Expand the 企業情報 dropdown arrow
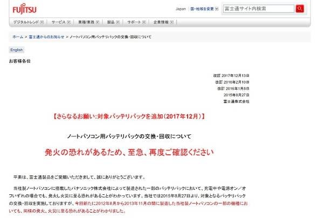 tap(172, 22)
